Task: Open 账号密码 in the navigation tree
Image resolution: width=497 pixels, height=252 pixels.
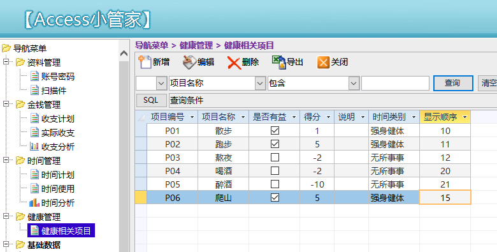Action: 58,77
